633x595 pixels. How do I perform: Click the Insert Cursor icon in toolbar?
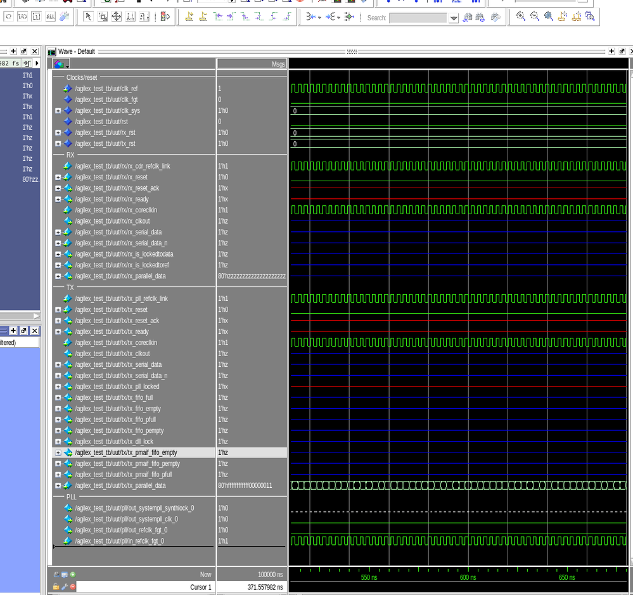[189, 17]
